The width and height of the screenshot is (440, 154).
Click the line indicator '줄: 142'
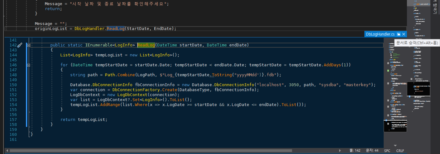[x=355, y=151]
